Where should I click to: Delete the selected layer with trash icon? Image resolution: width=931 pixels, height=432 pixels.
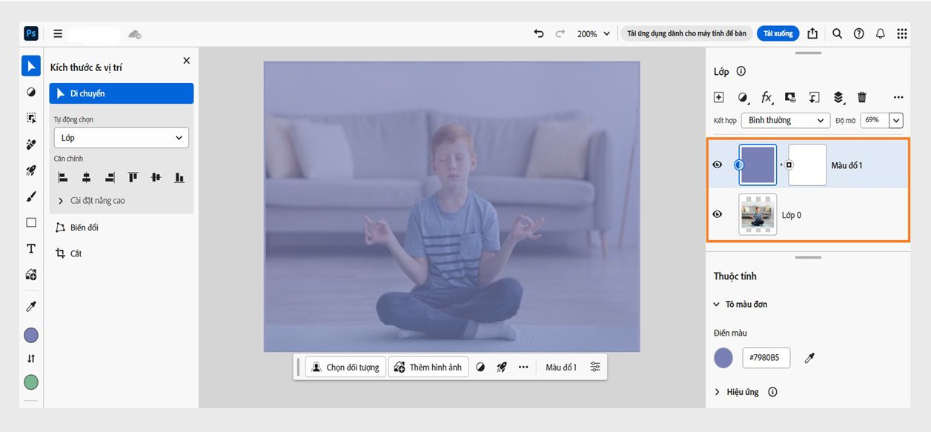coord(862,97)
